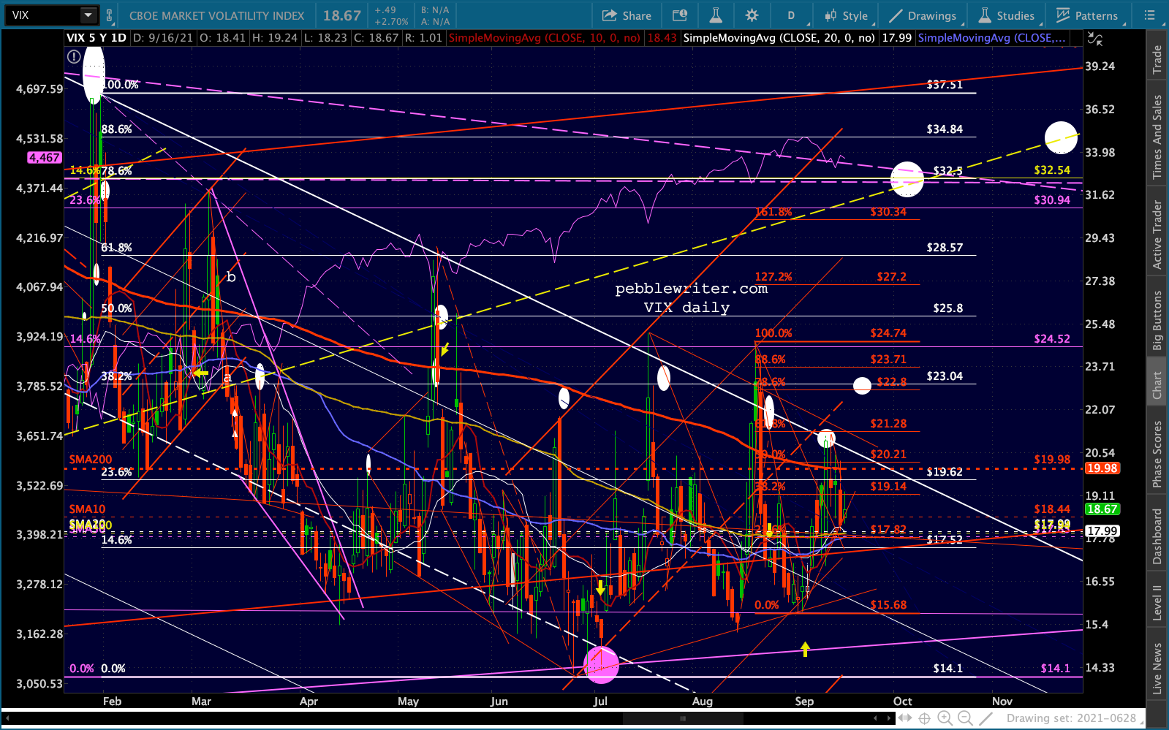Click the chart alert exclamation icon
Viewport: 1169px width, 730px height.
(74, 56)
